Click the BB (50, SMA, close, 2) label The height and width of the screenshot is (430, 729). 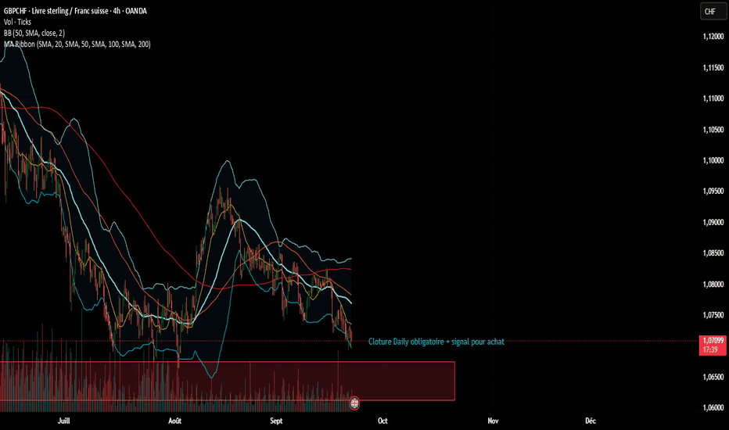point(34,33)
